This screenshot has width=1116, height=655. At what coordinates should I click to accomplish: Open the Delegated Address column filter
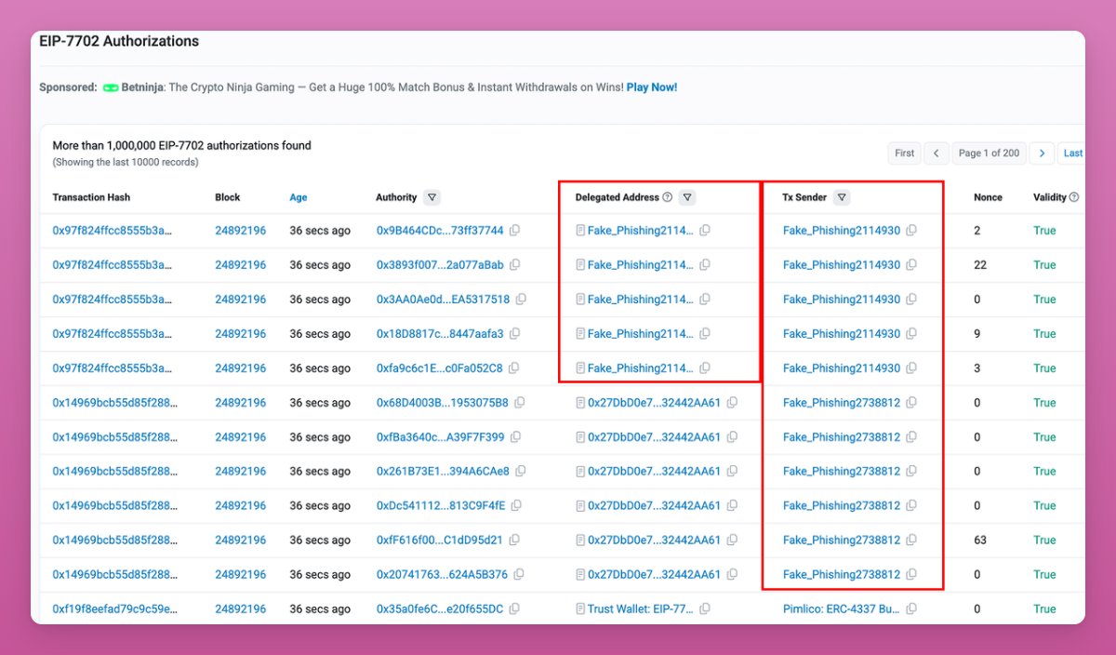tap(686, 197)
